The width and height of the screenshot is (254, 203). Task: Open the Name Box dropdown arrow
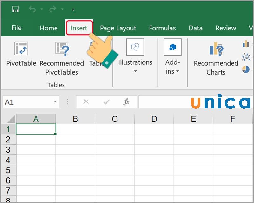pos(55,102)
